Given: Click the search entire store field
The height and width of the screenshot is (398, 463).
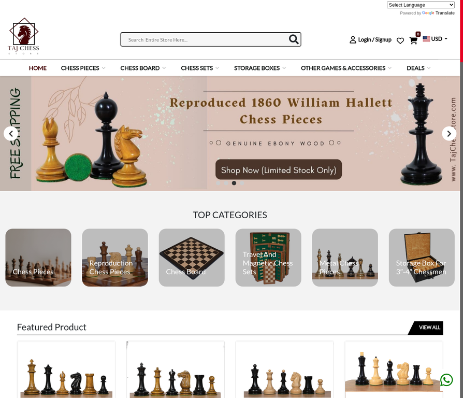Looking at the screenshot, I should [x=207, y=39].
